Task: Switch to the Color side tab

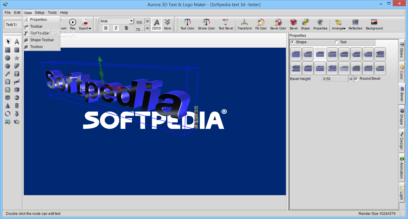Action: click(402, 72)
